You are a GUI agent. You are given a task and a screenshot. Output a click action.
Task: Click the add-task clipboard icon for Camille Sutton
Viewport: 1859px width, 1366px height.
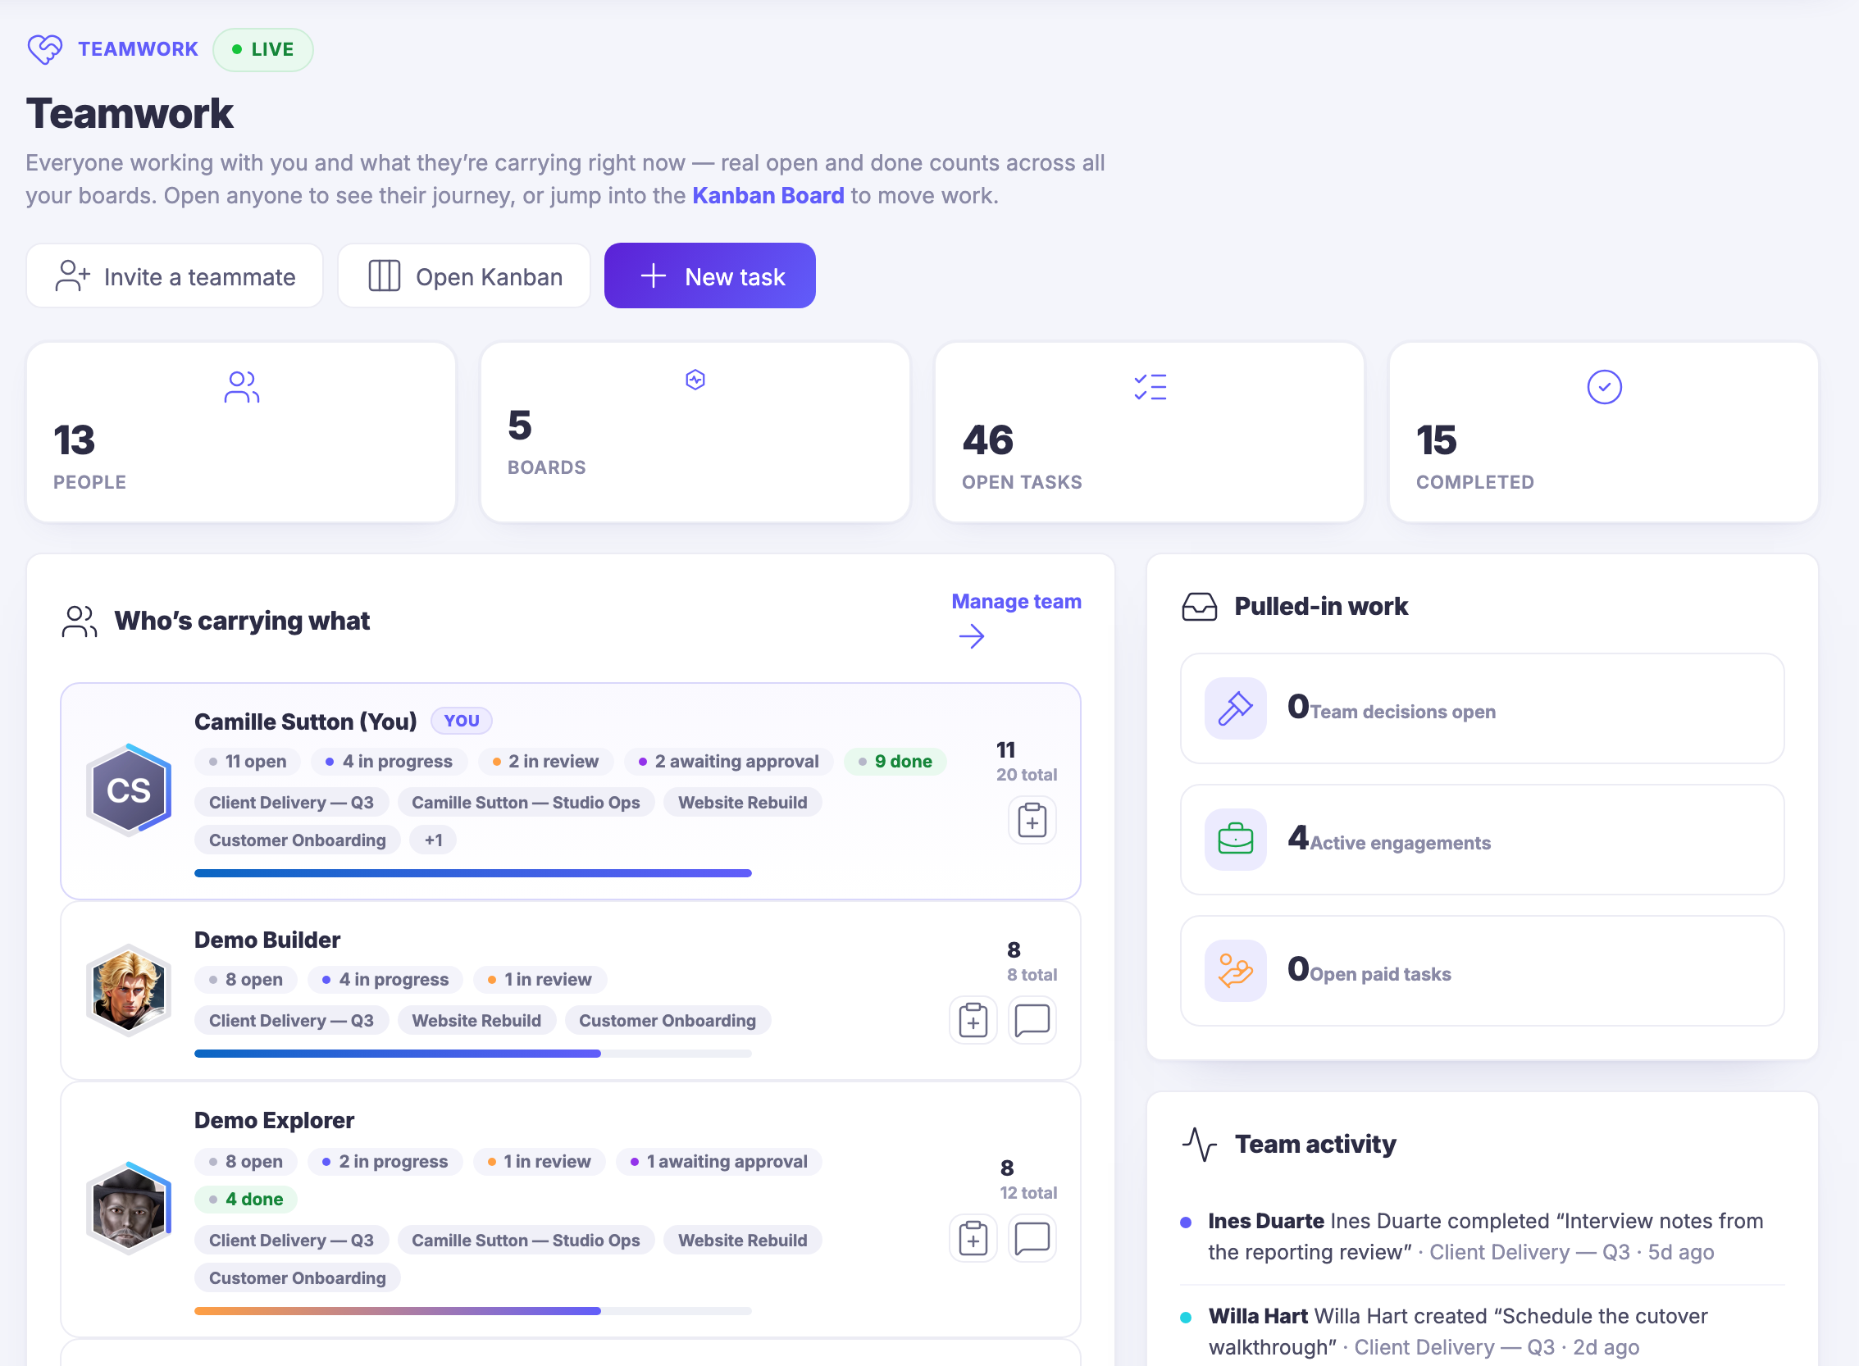pyautogui.click(x=1032, y=820)
